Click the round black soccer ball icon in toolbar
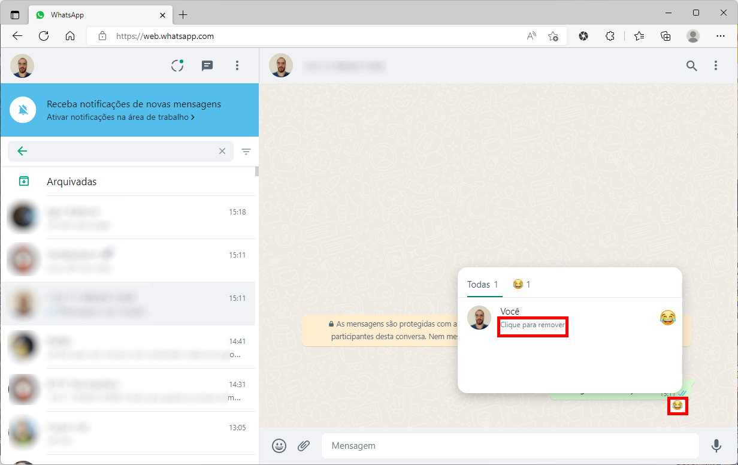This screenshot has width=738, height=465. point(583,36)
